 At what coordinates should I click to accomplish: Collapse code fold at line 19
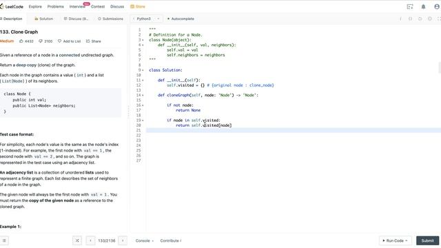tap(143, 121)
